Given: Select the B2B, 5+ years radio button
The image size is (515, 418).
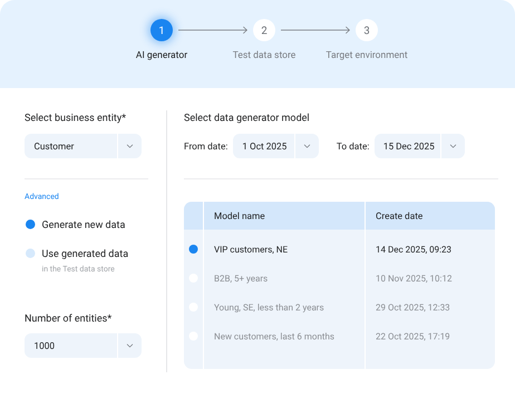Looking at the screenshot, I should pos(193,278).
